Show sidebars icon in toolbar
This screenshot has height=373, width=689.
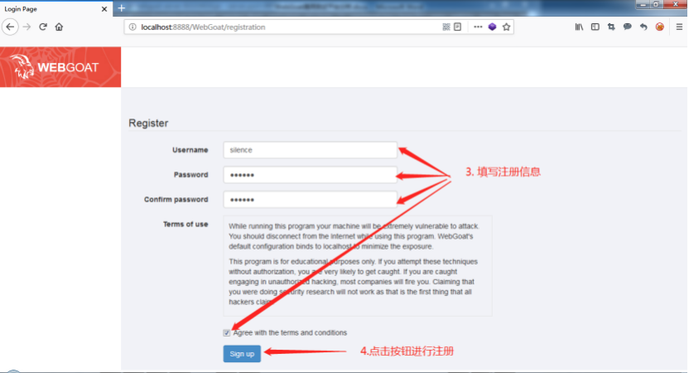(595, 27)
